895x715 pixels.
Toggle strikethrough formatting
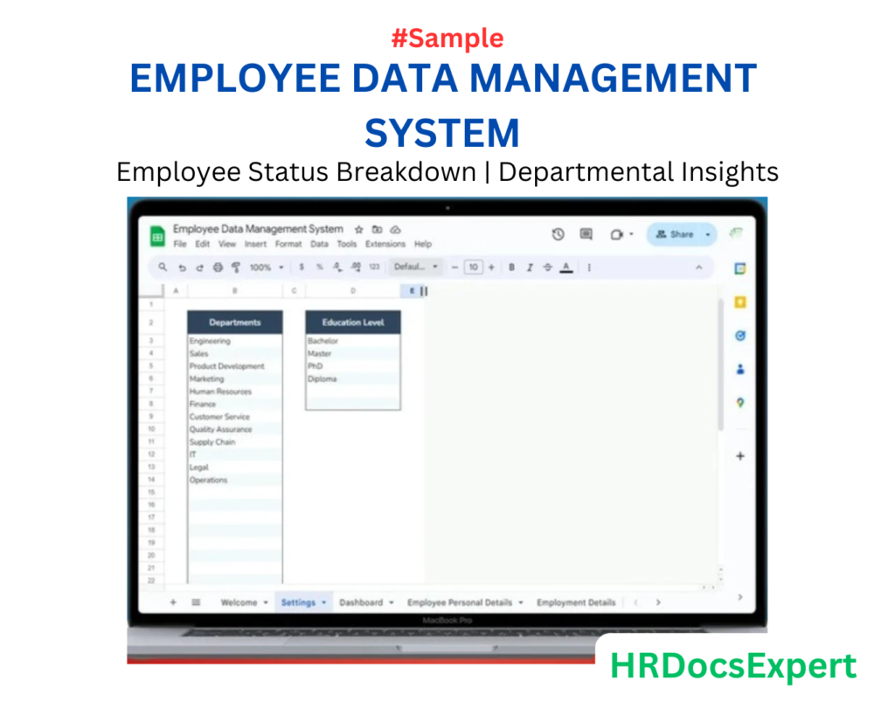click(x=548, y=267)
